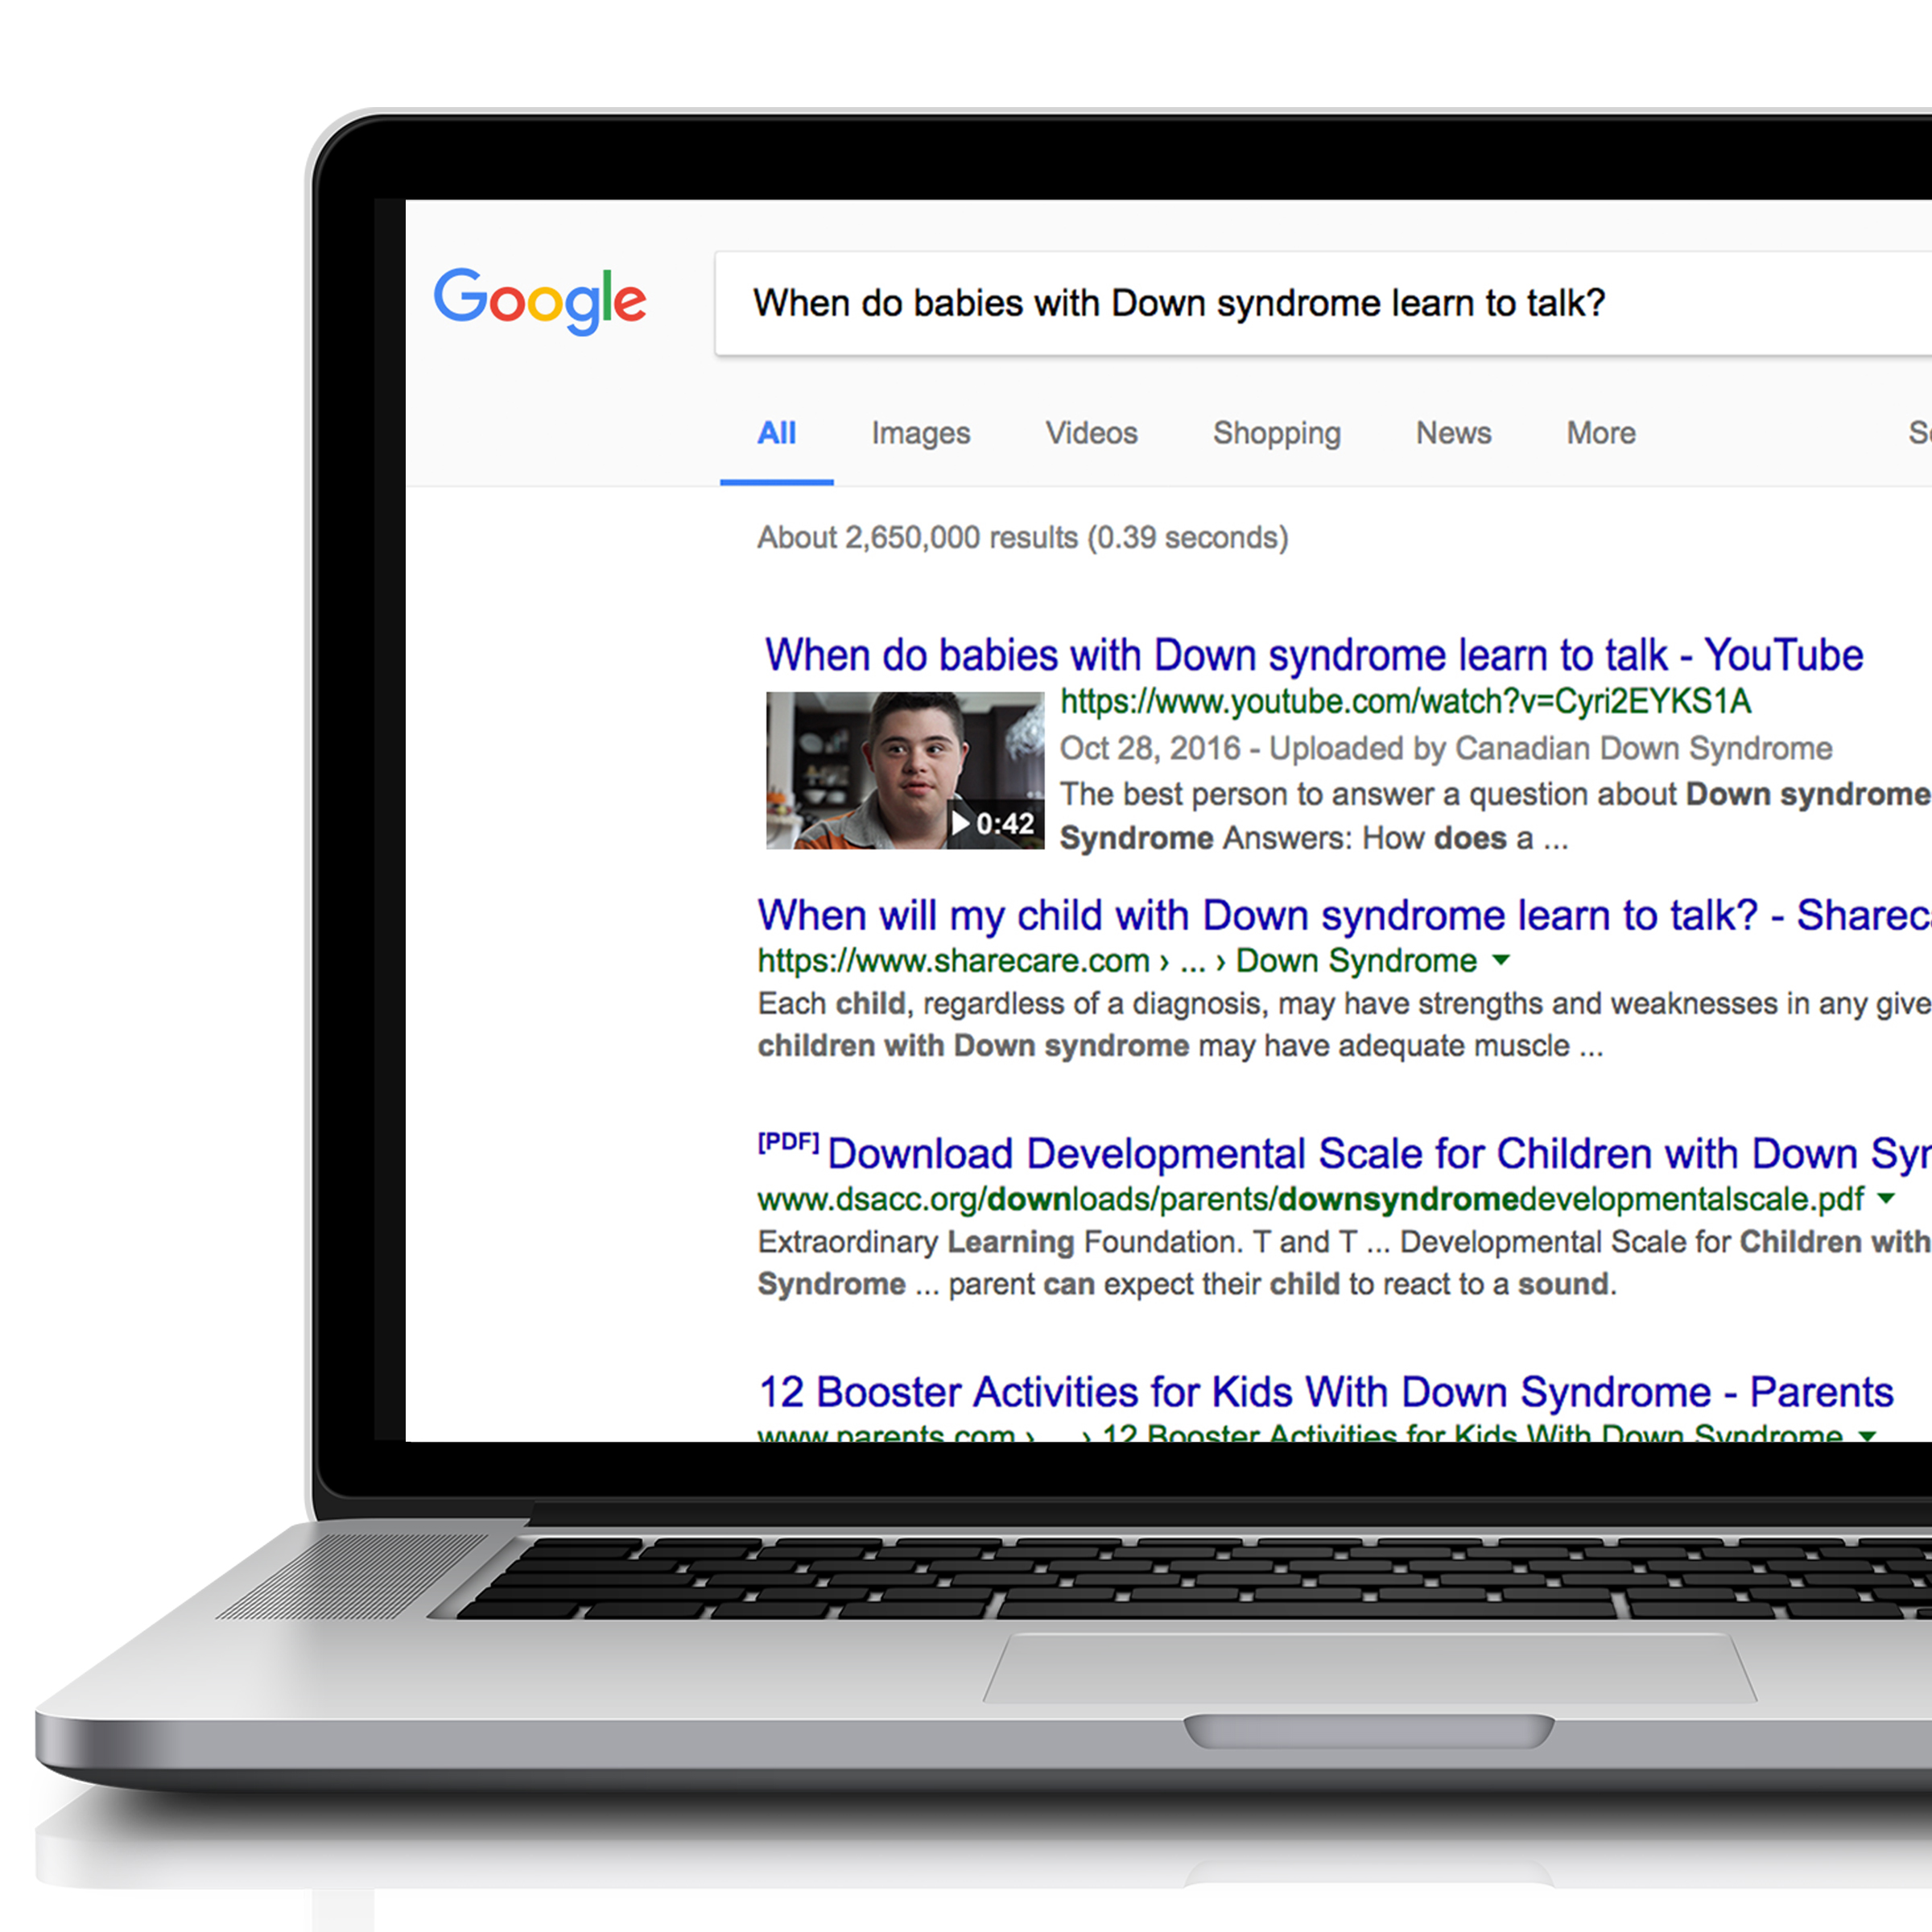Open the News results tab
The image size is (1932, 1932).
tap(1453, 433)
